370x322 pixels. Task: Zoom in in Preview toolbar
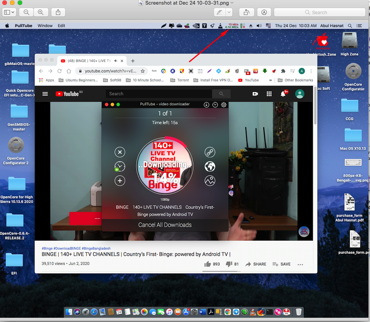click(41, 12)
